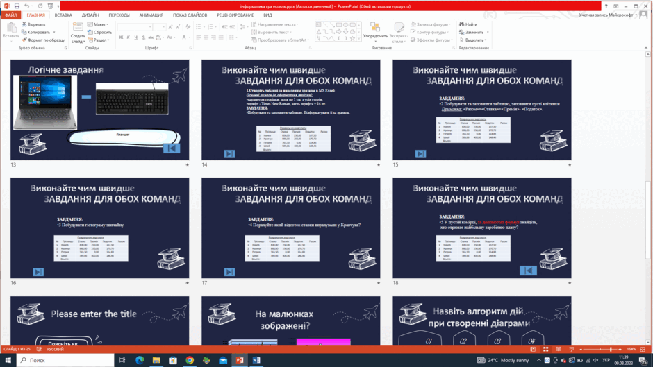Select slide 13 Логічне завдання thumbnail
The image size is (653, 367).
tap(99, 110)
